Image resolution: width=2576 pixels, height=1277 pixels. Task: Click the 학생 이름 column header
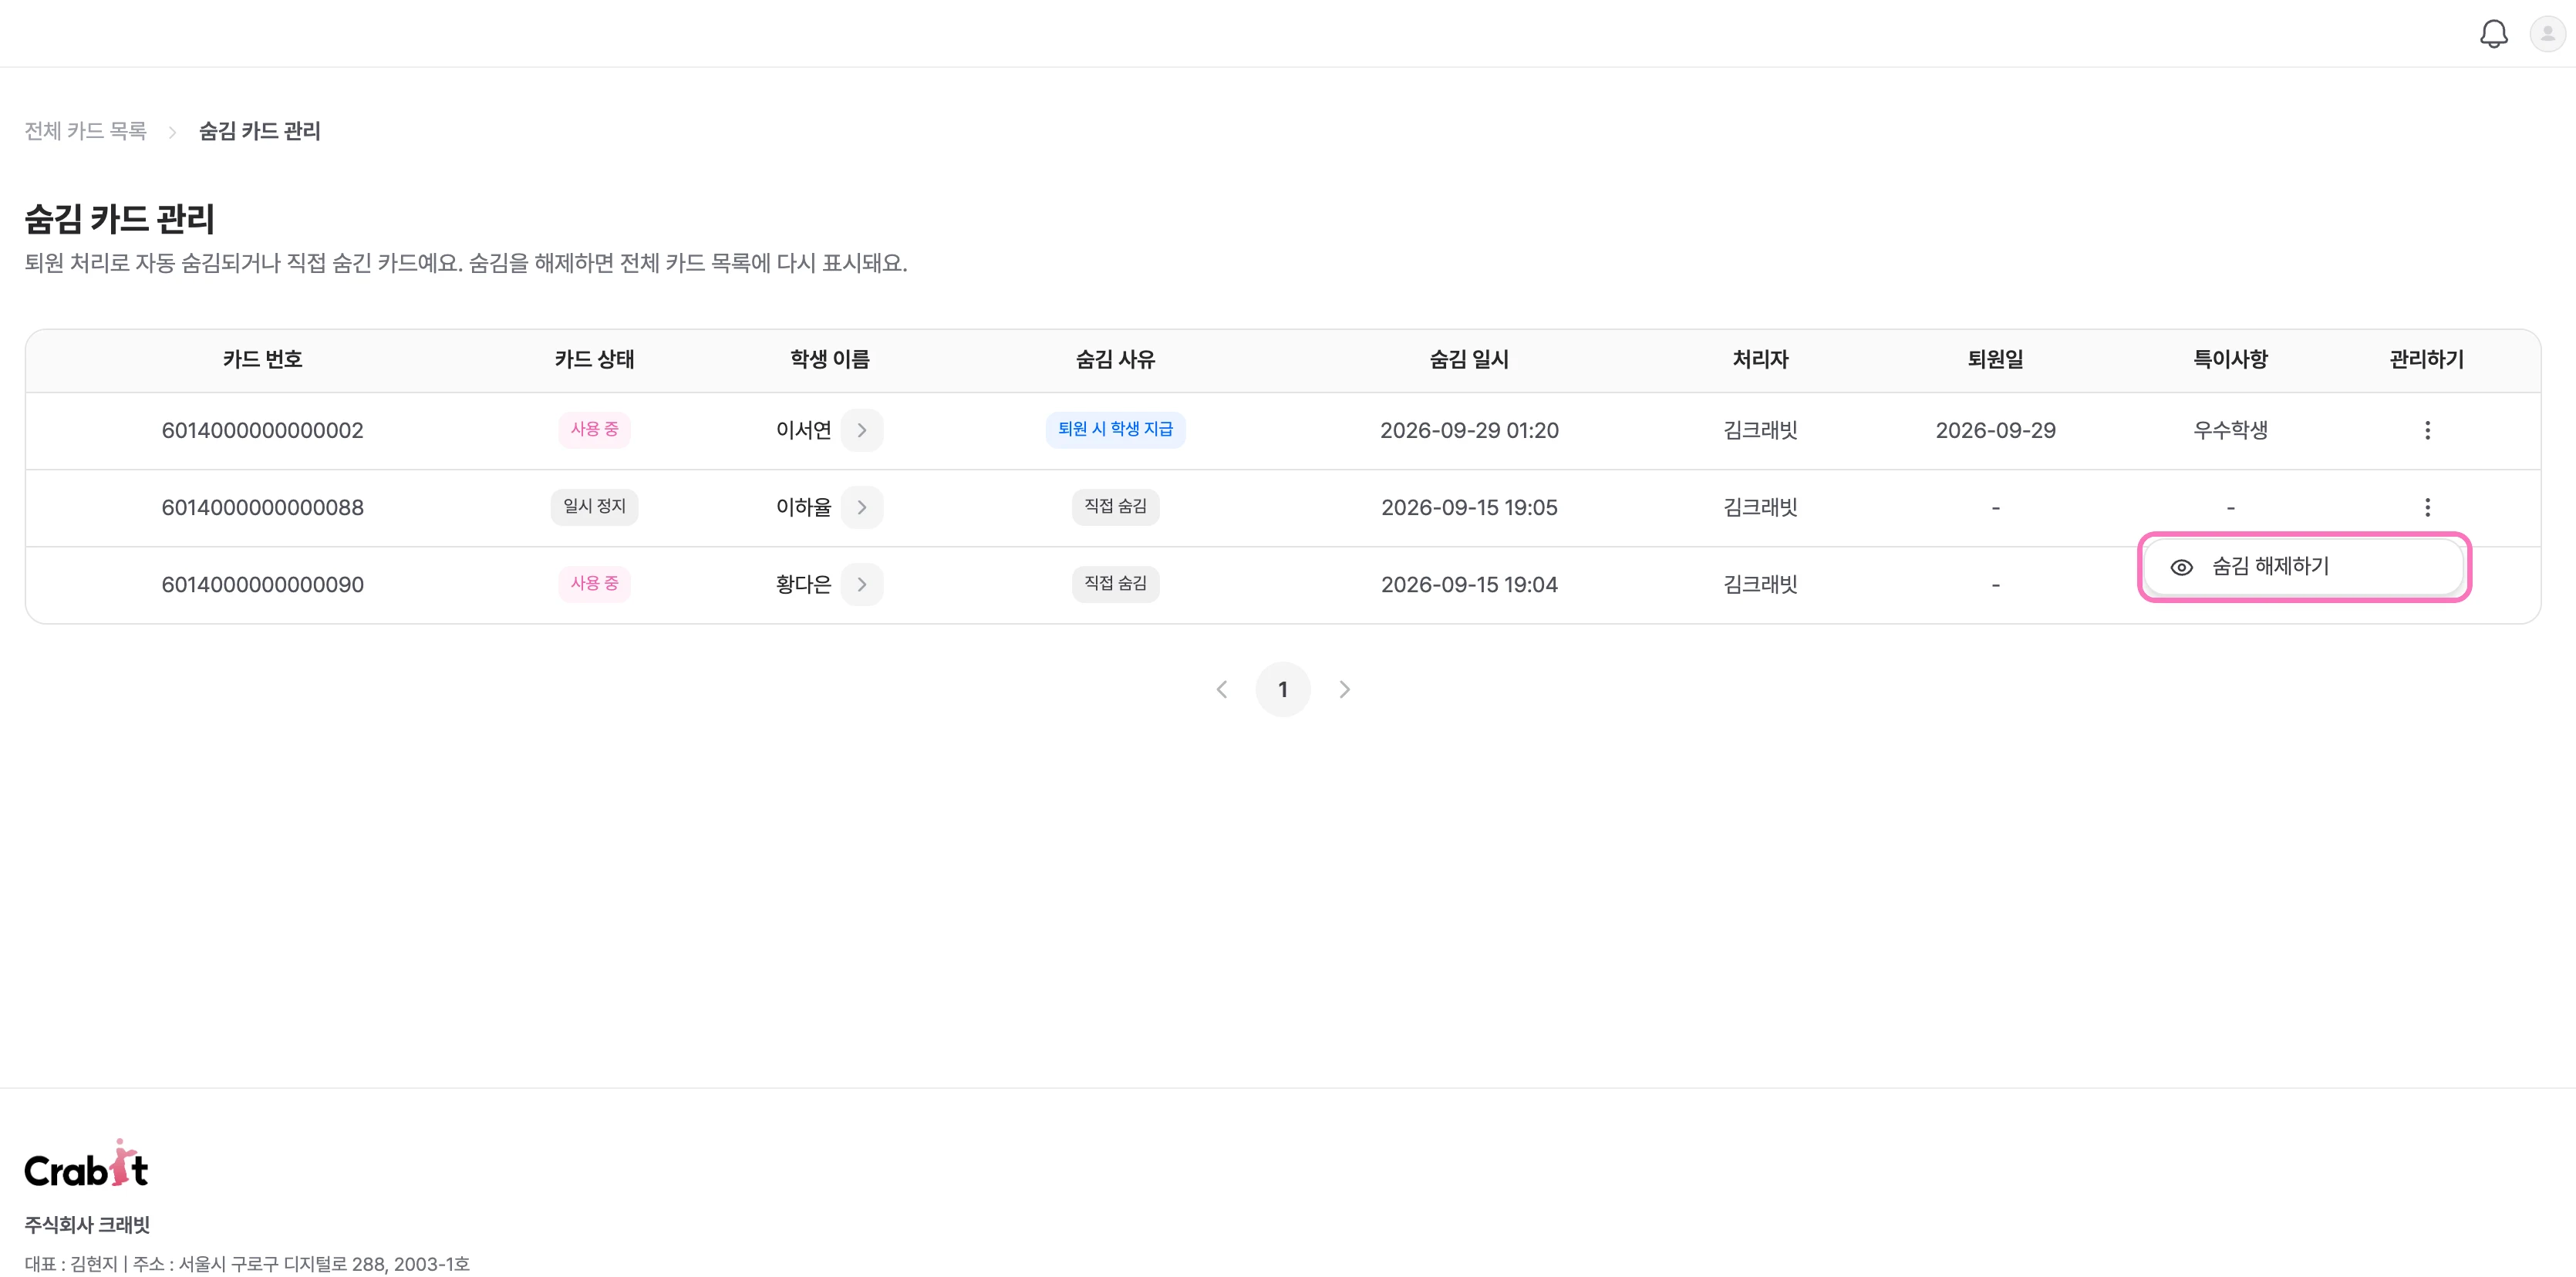click(x=829, y=359)
